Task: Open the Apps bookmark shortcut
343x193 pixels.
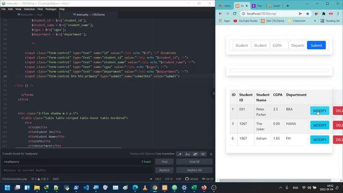Action: click(x=225, y=21)
